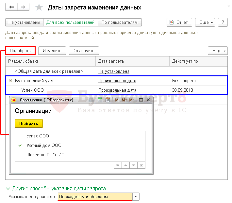Image resolution: width=232 pixels, height=203 pixels.
Task: Jump to the first item with top arrow
Action: click(118, 165)
